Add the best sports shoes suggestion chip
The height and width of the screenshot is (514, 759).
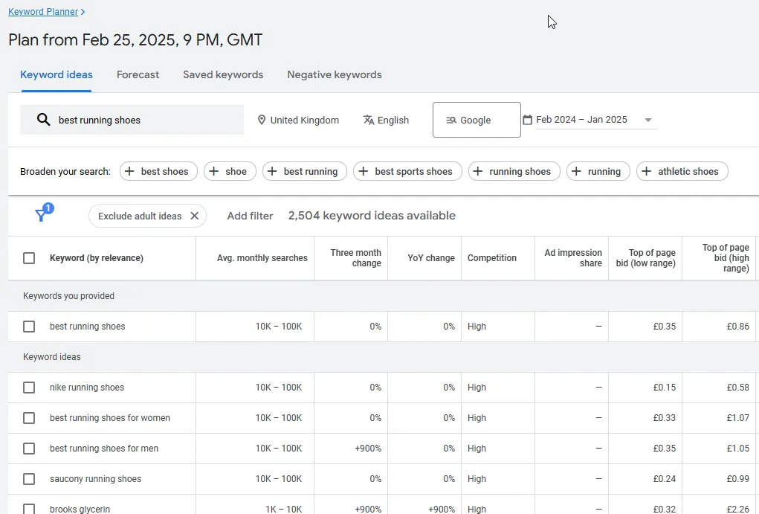(x=407, y=171)
